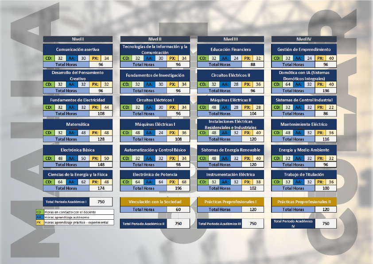Screen dimensions: 373x264
Task: Click the Nivel I column header
Action: 78,39
